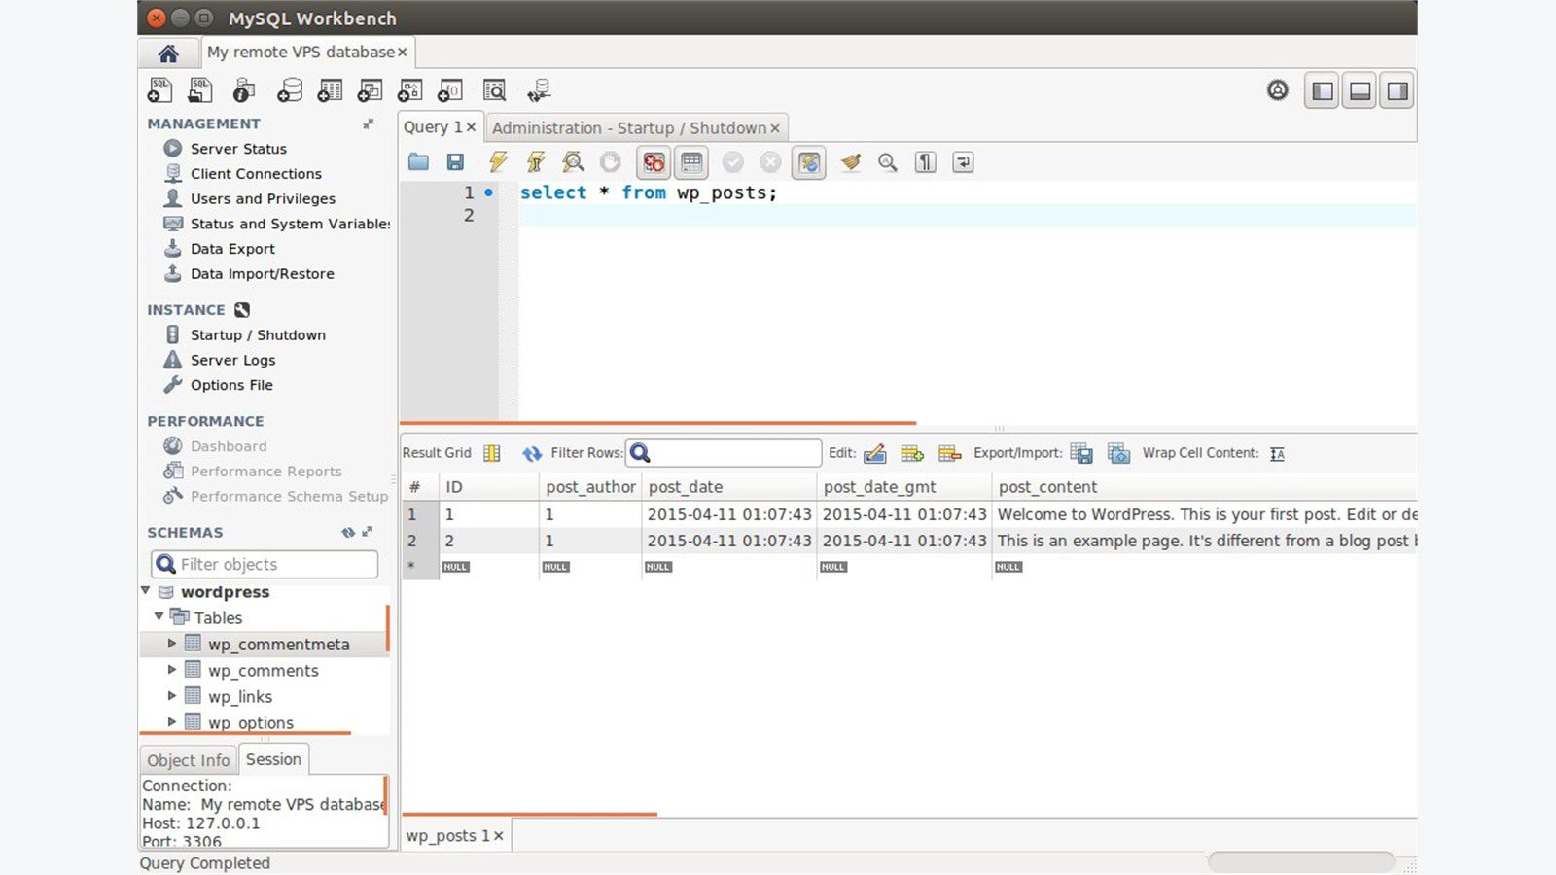The image size is (1556, 875).
Task: Expand the wp_comments table
Action: [x=172, y=670]
